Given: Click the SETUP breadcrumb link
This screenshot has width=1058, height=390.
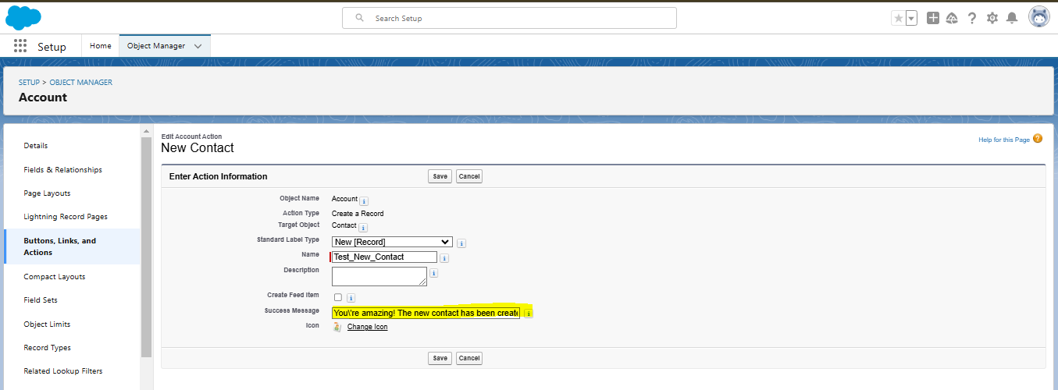Looking at the screenshot, I should tap(29, 82).
